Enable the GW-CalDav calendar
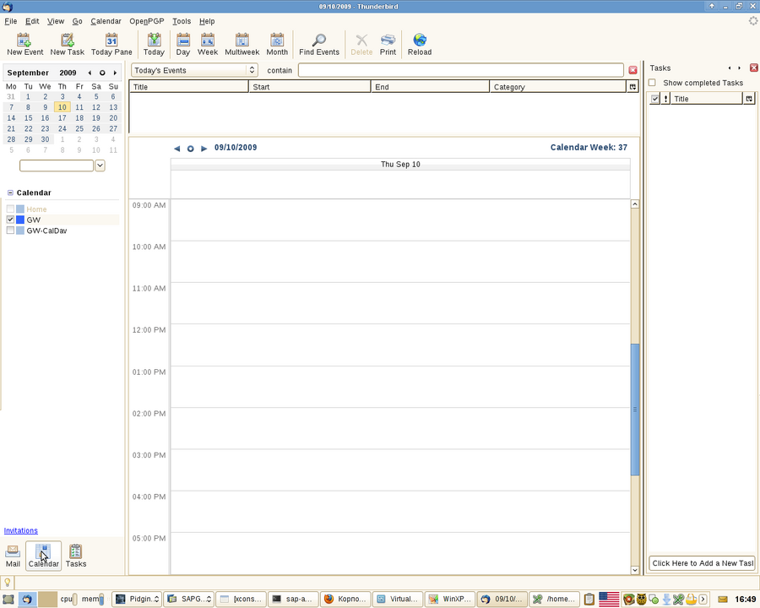Image resolution: width=760 pixels, height=608 pixels. point(10,231)
